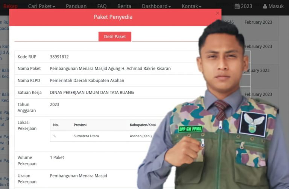Select the Detil Paket tab
Viewport: 289px width, 189px height.
pyautogui.click(x=115, y=36)
